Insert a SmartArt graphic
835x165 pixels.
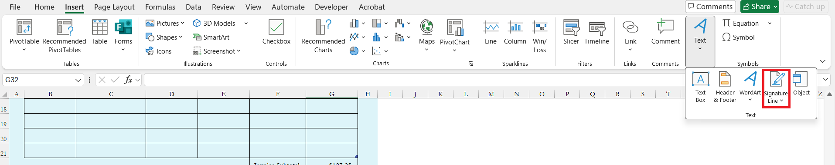pyautogui.click(x=211, y=37)
